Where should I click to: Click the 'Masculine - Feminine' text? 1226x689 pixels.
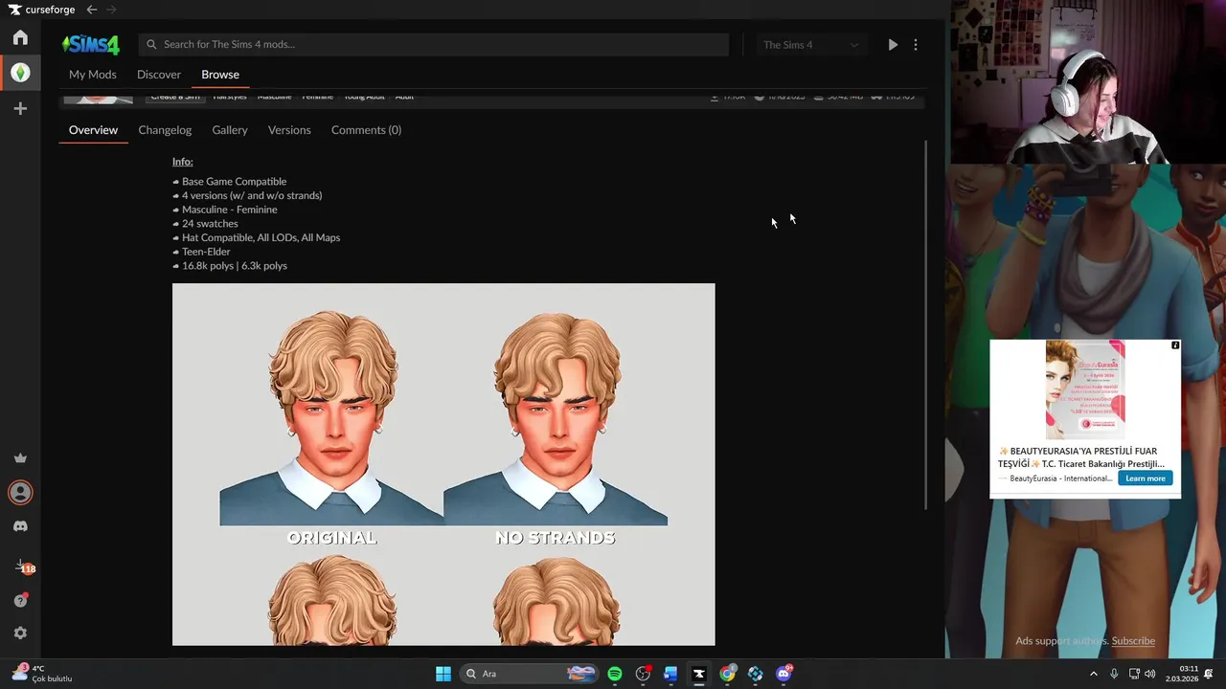[230, 210]
